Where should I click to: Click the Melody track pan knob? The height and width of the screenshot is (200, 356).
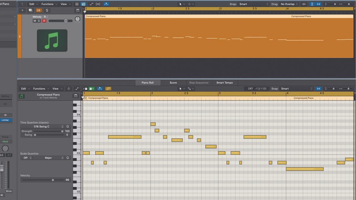(77, 19)
